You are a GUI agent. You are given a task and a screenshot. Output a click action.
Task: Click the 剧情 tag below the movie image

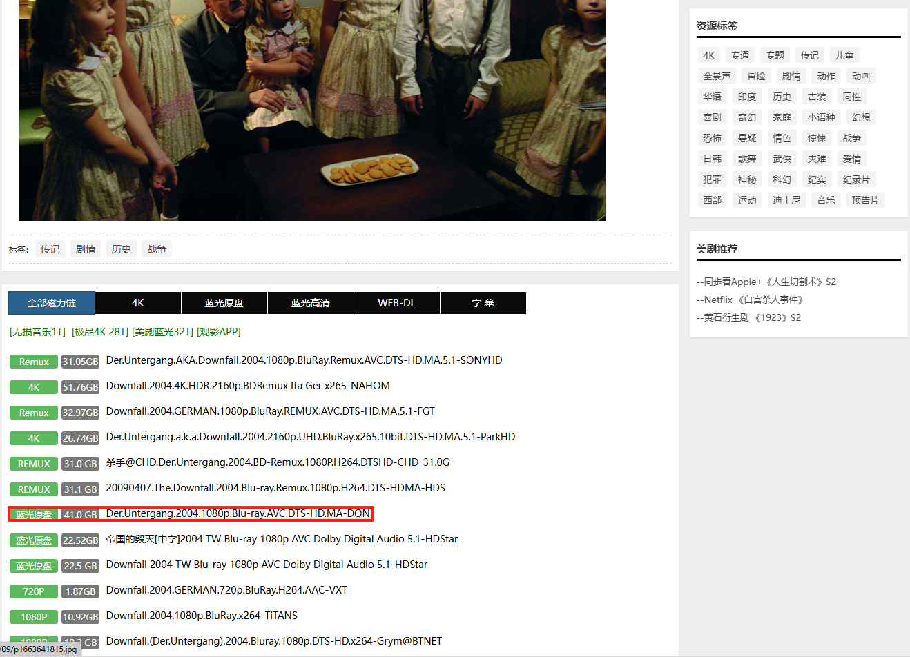86,249
